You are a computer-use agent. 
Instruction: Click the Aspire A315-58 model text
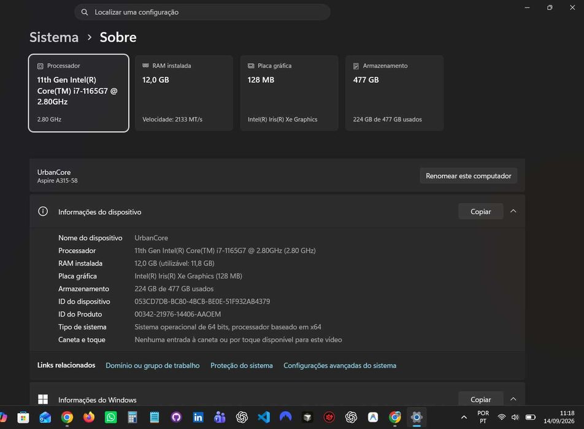pos(58,181)
